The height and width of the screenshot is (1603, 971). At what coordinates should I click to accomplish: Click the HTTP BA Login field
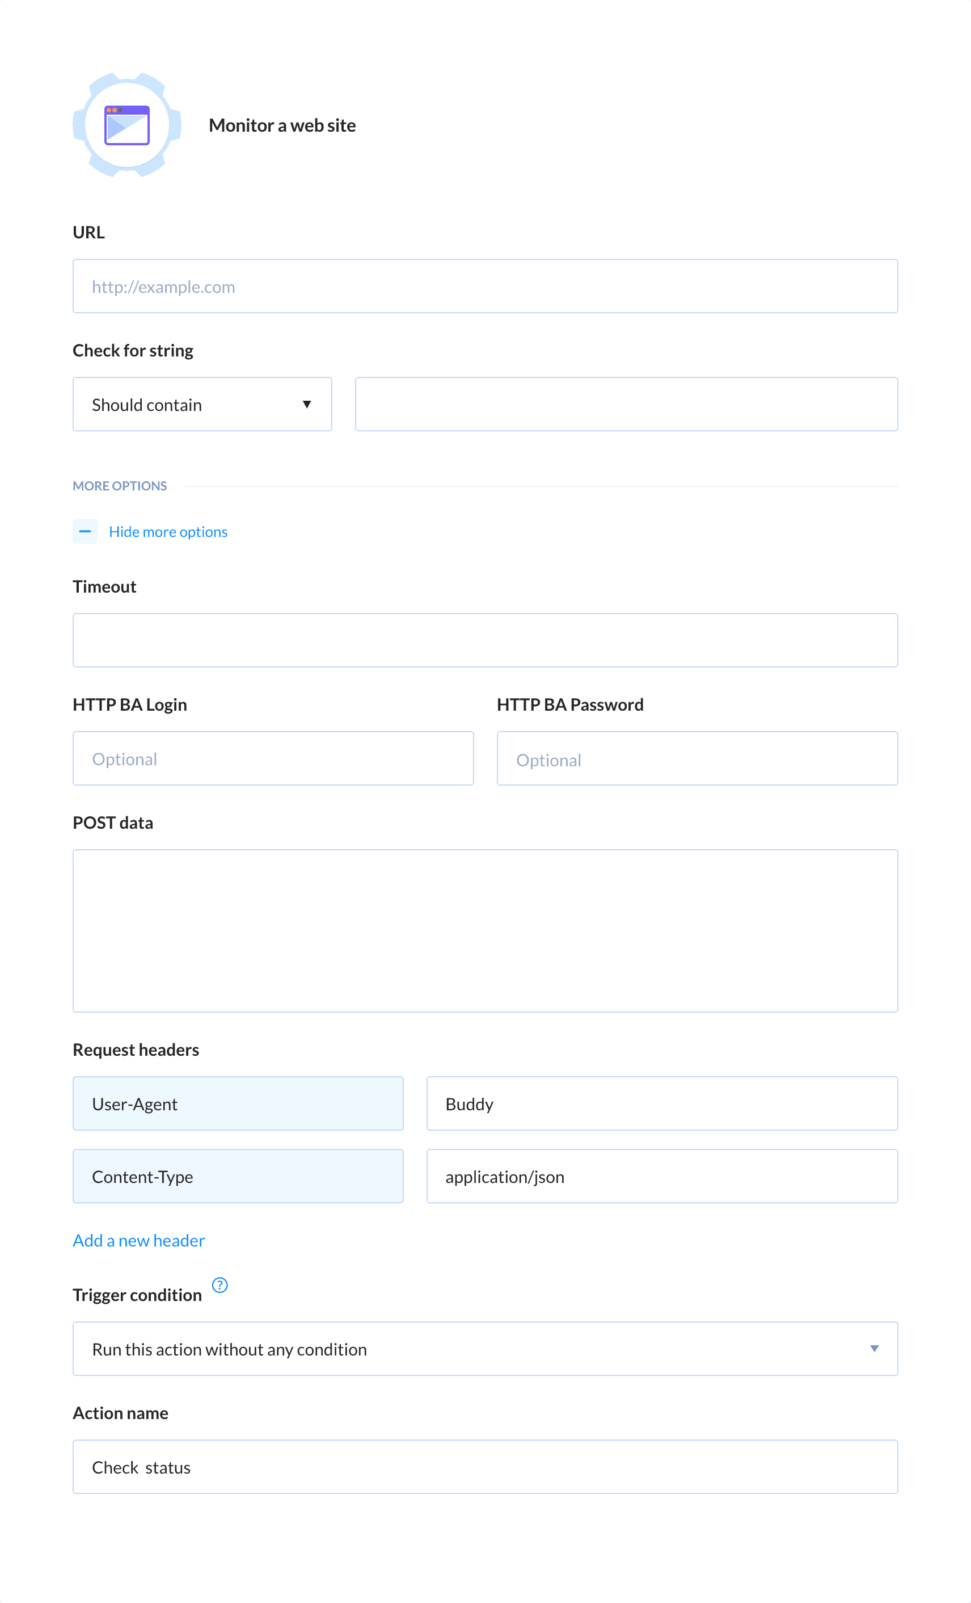[273, 758]
